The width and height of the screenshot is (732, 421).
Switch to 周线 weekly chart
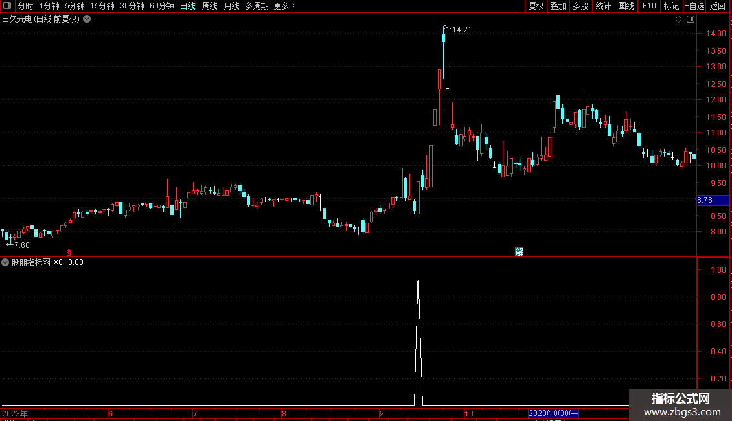pos(210,6)
